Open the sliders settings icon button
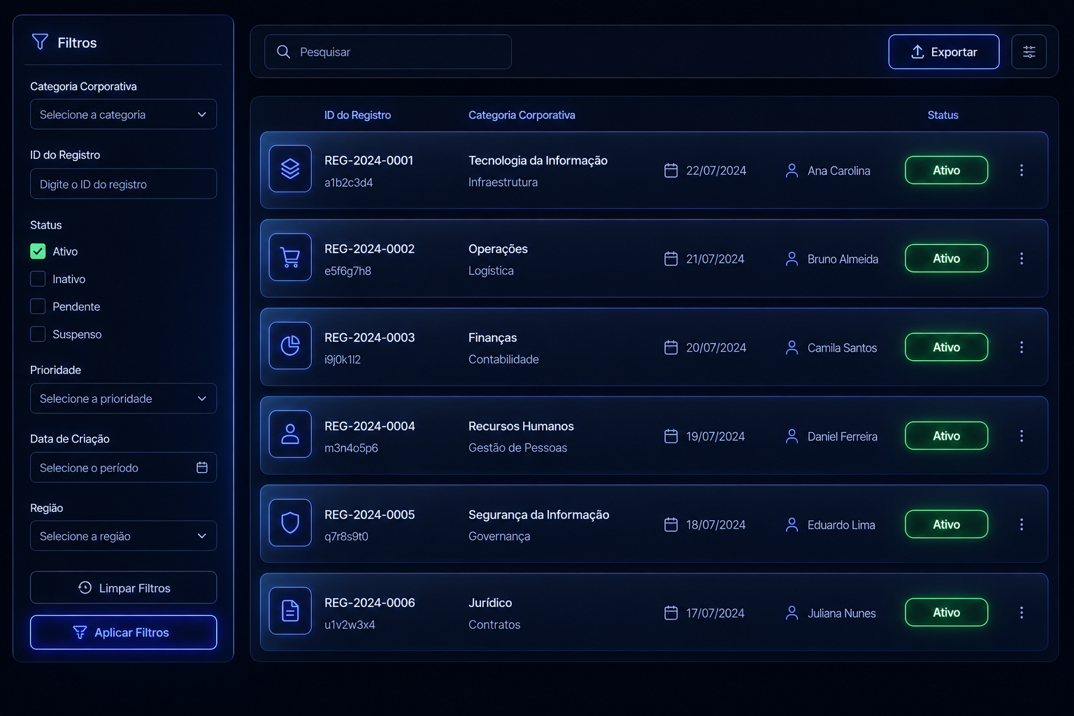This screenshot has width=1074, height=716. (x=1029, y=52)
